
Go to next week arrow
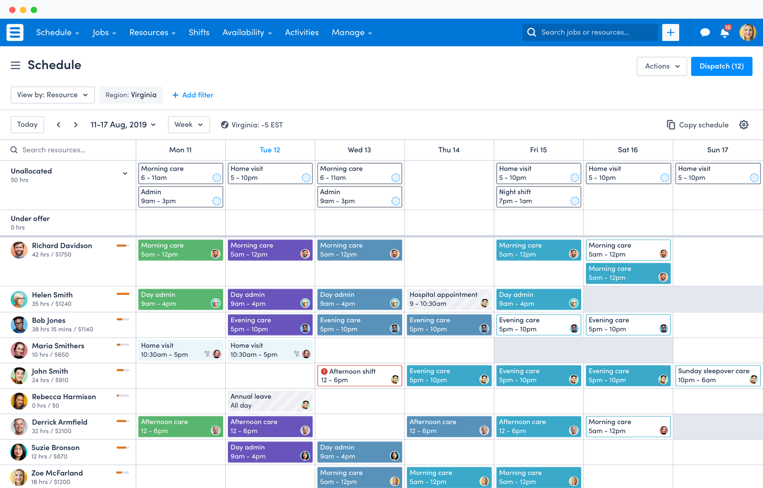coord(76,125)
